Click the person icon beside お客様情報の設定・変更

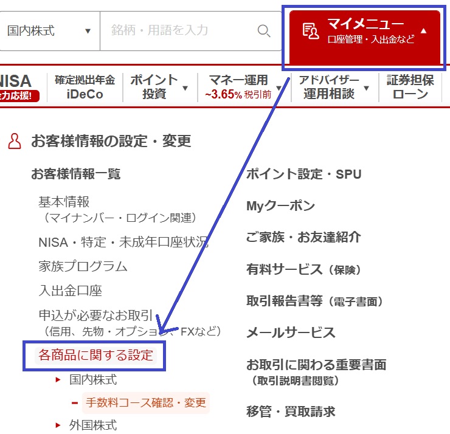point(14,142)
